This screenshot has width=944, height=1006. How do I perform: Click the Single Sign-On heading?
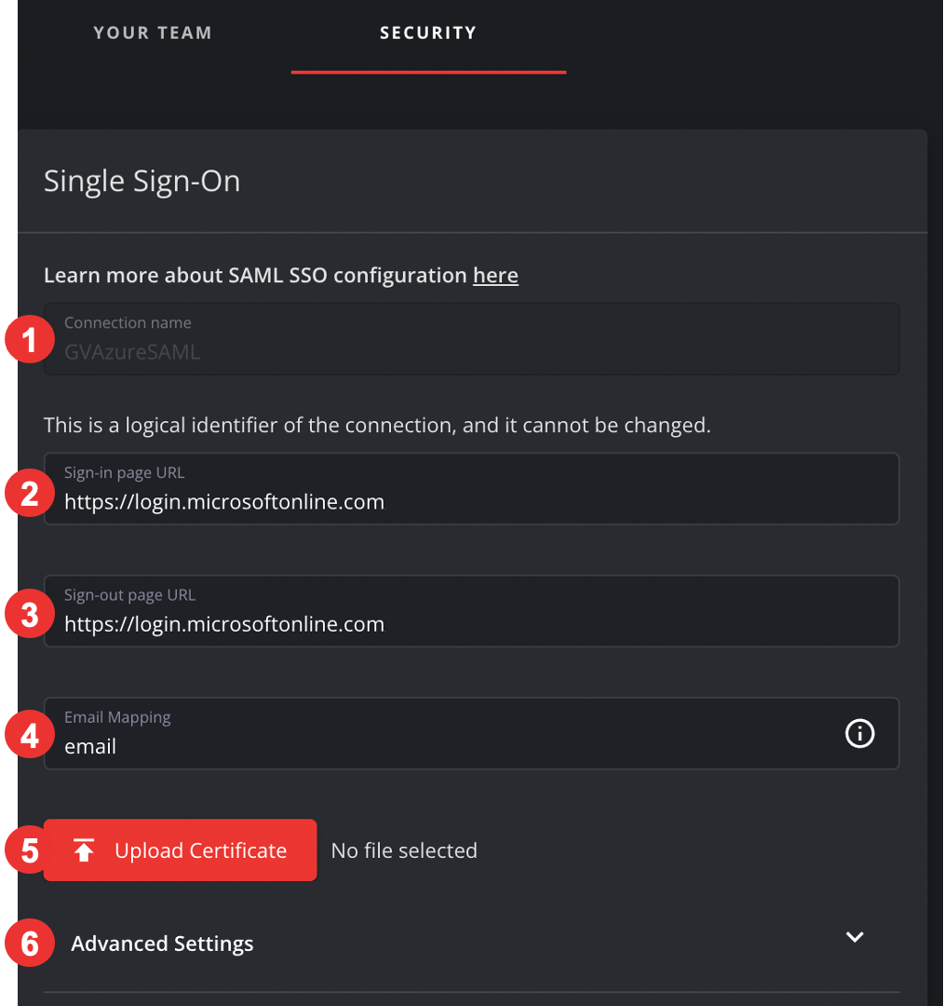142,181
